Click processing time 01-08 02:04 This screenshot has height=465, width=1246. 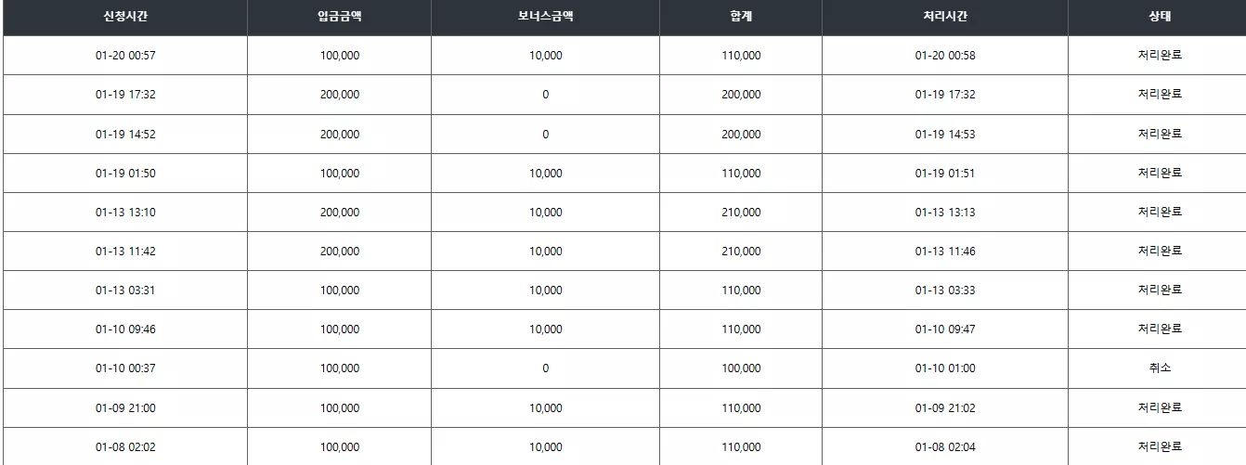(945, 447)
